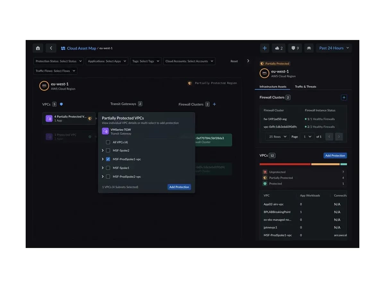The height and width of the screenshot is (288, 385).
Task: Open the Traffic Flows filter dropdown
Action: tap(56, 71)
